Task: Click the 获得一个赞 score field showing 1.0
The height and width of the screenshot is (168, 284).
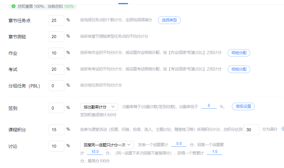Action: 214,152
